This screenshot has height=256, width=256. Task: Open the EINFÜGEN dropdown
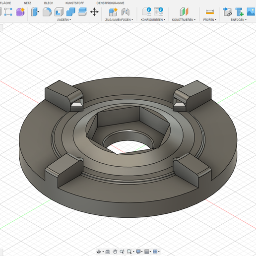tap(239, 20)
